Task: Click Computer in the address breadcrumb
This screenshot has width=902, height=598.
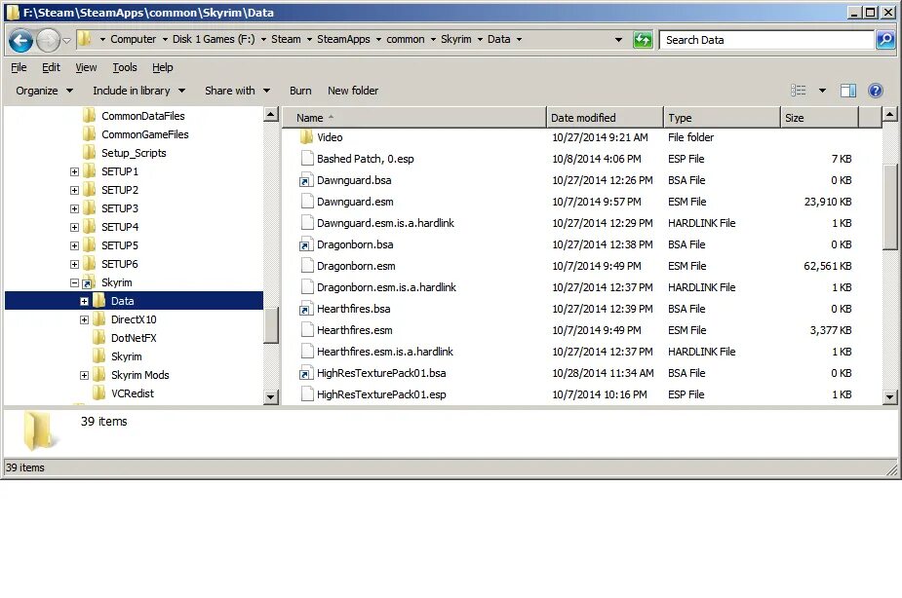Action: tap(133, 39)
